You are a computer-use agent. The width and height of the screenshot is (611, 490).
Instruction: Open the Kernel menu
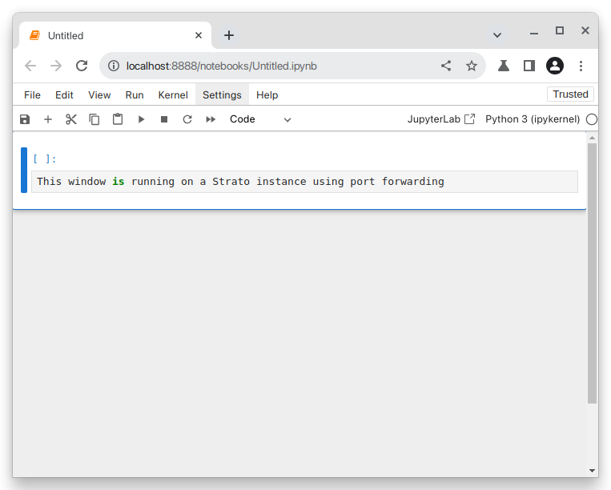click(x=173, y=95)
